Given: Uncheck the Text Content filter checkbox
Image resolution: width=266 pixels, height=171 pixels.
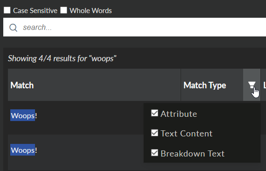Looking at the screenshot, I should click(154, 133).
